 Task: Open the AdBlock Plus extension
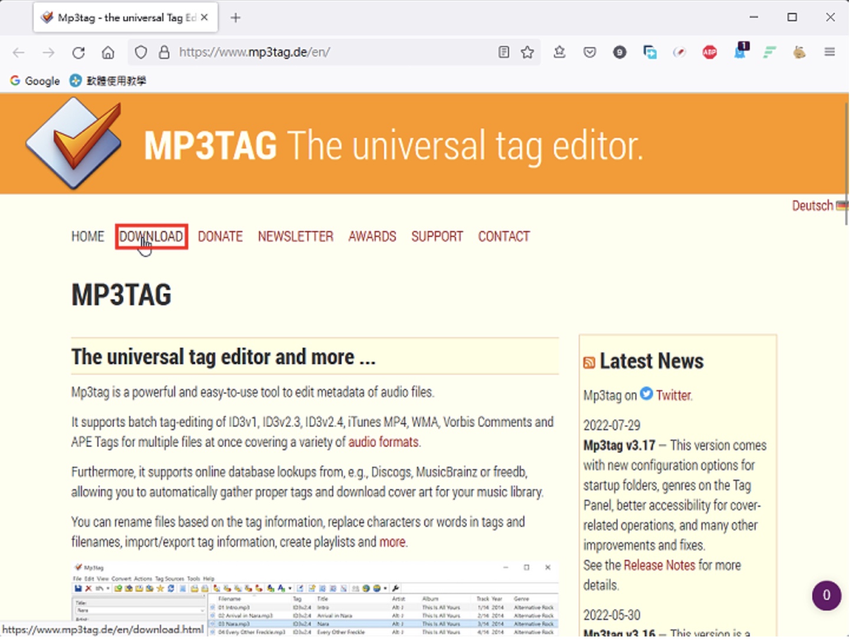(713, 52)
